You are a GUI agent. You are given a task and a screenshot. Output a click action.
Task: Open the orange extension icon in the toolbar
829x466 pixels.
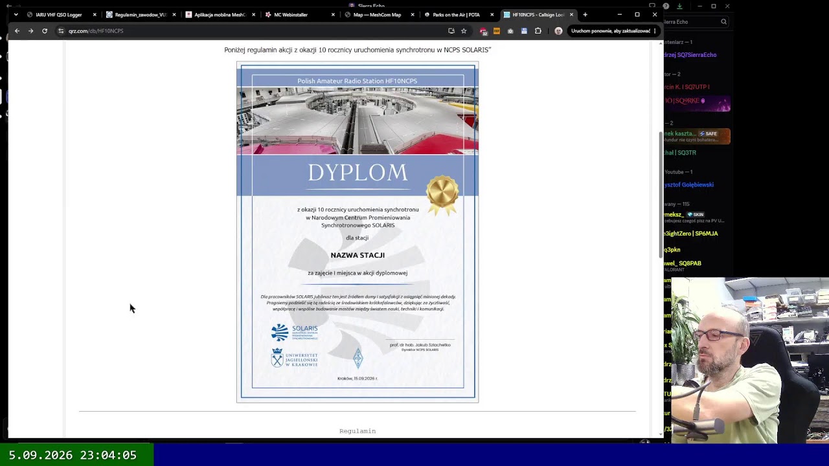(x=497, y=31)
